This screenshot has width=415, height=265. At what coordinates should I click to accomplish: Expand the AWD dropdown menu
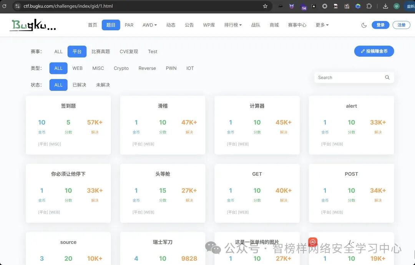[x=149, y=25]
